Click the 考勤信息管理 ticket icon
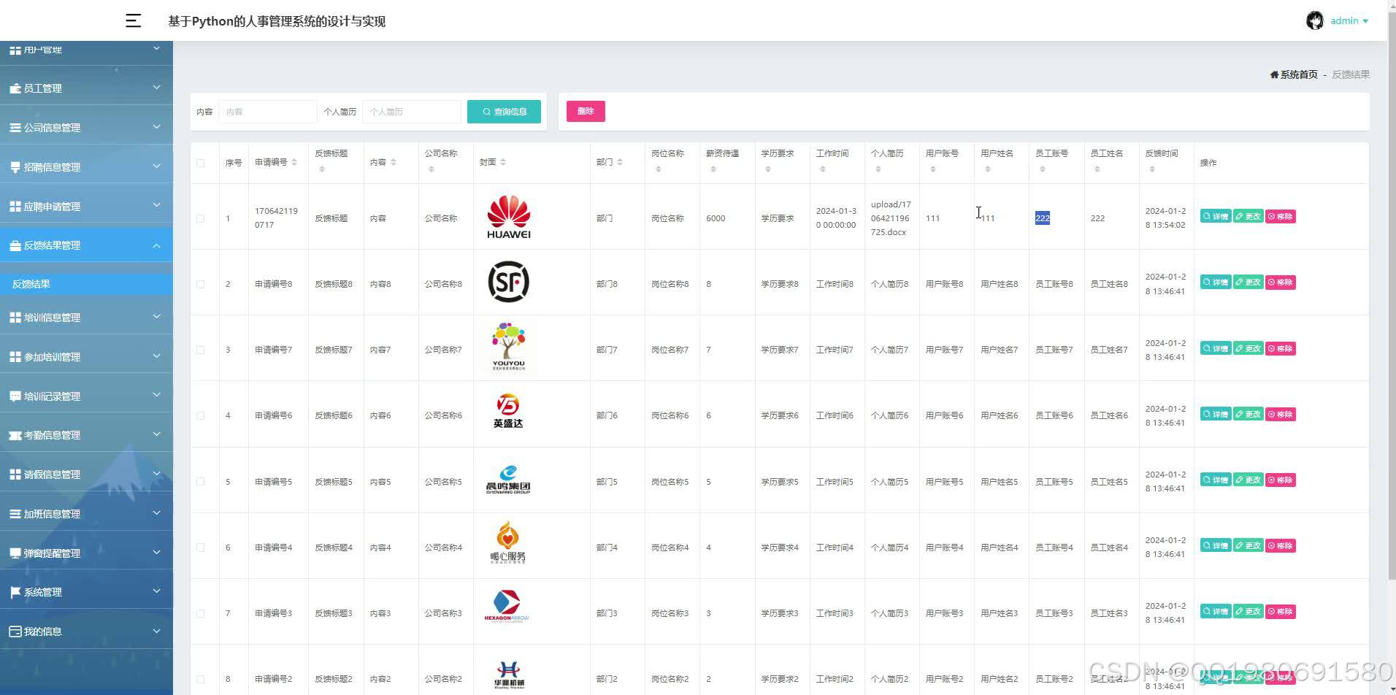The height and width of the screenshot is (695, 1396). point(15,435)
